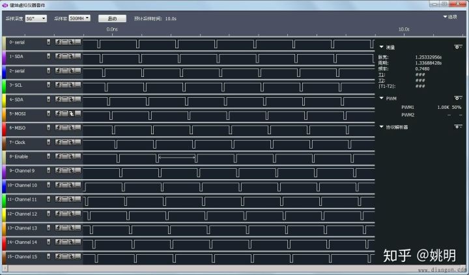469x275 pixels.
Task: Collapse the protocol analyzer section triangle
Action: (381, 127)
